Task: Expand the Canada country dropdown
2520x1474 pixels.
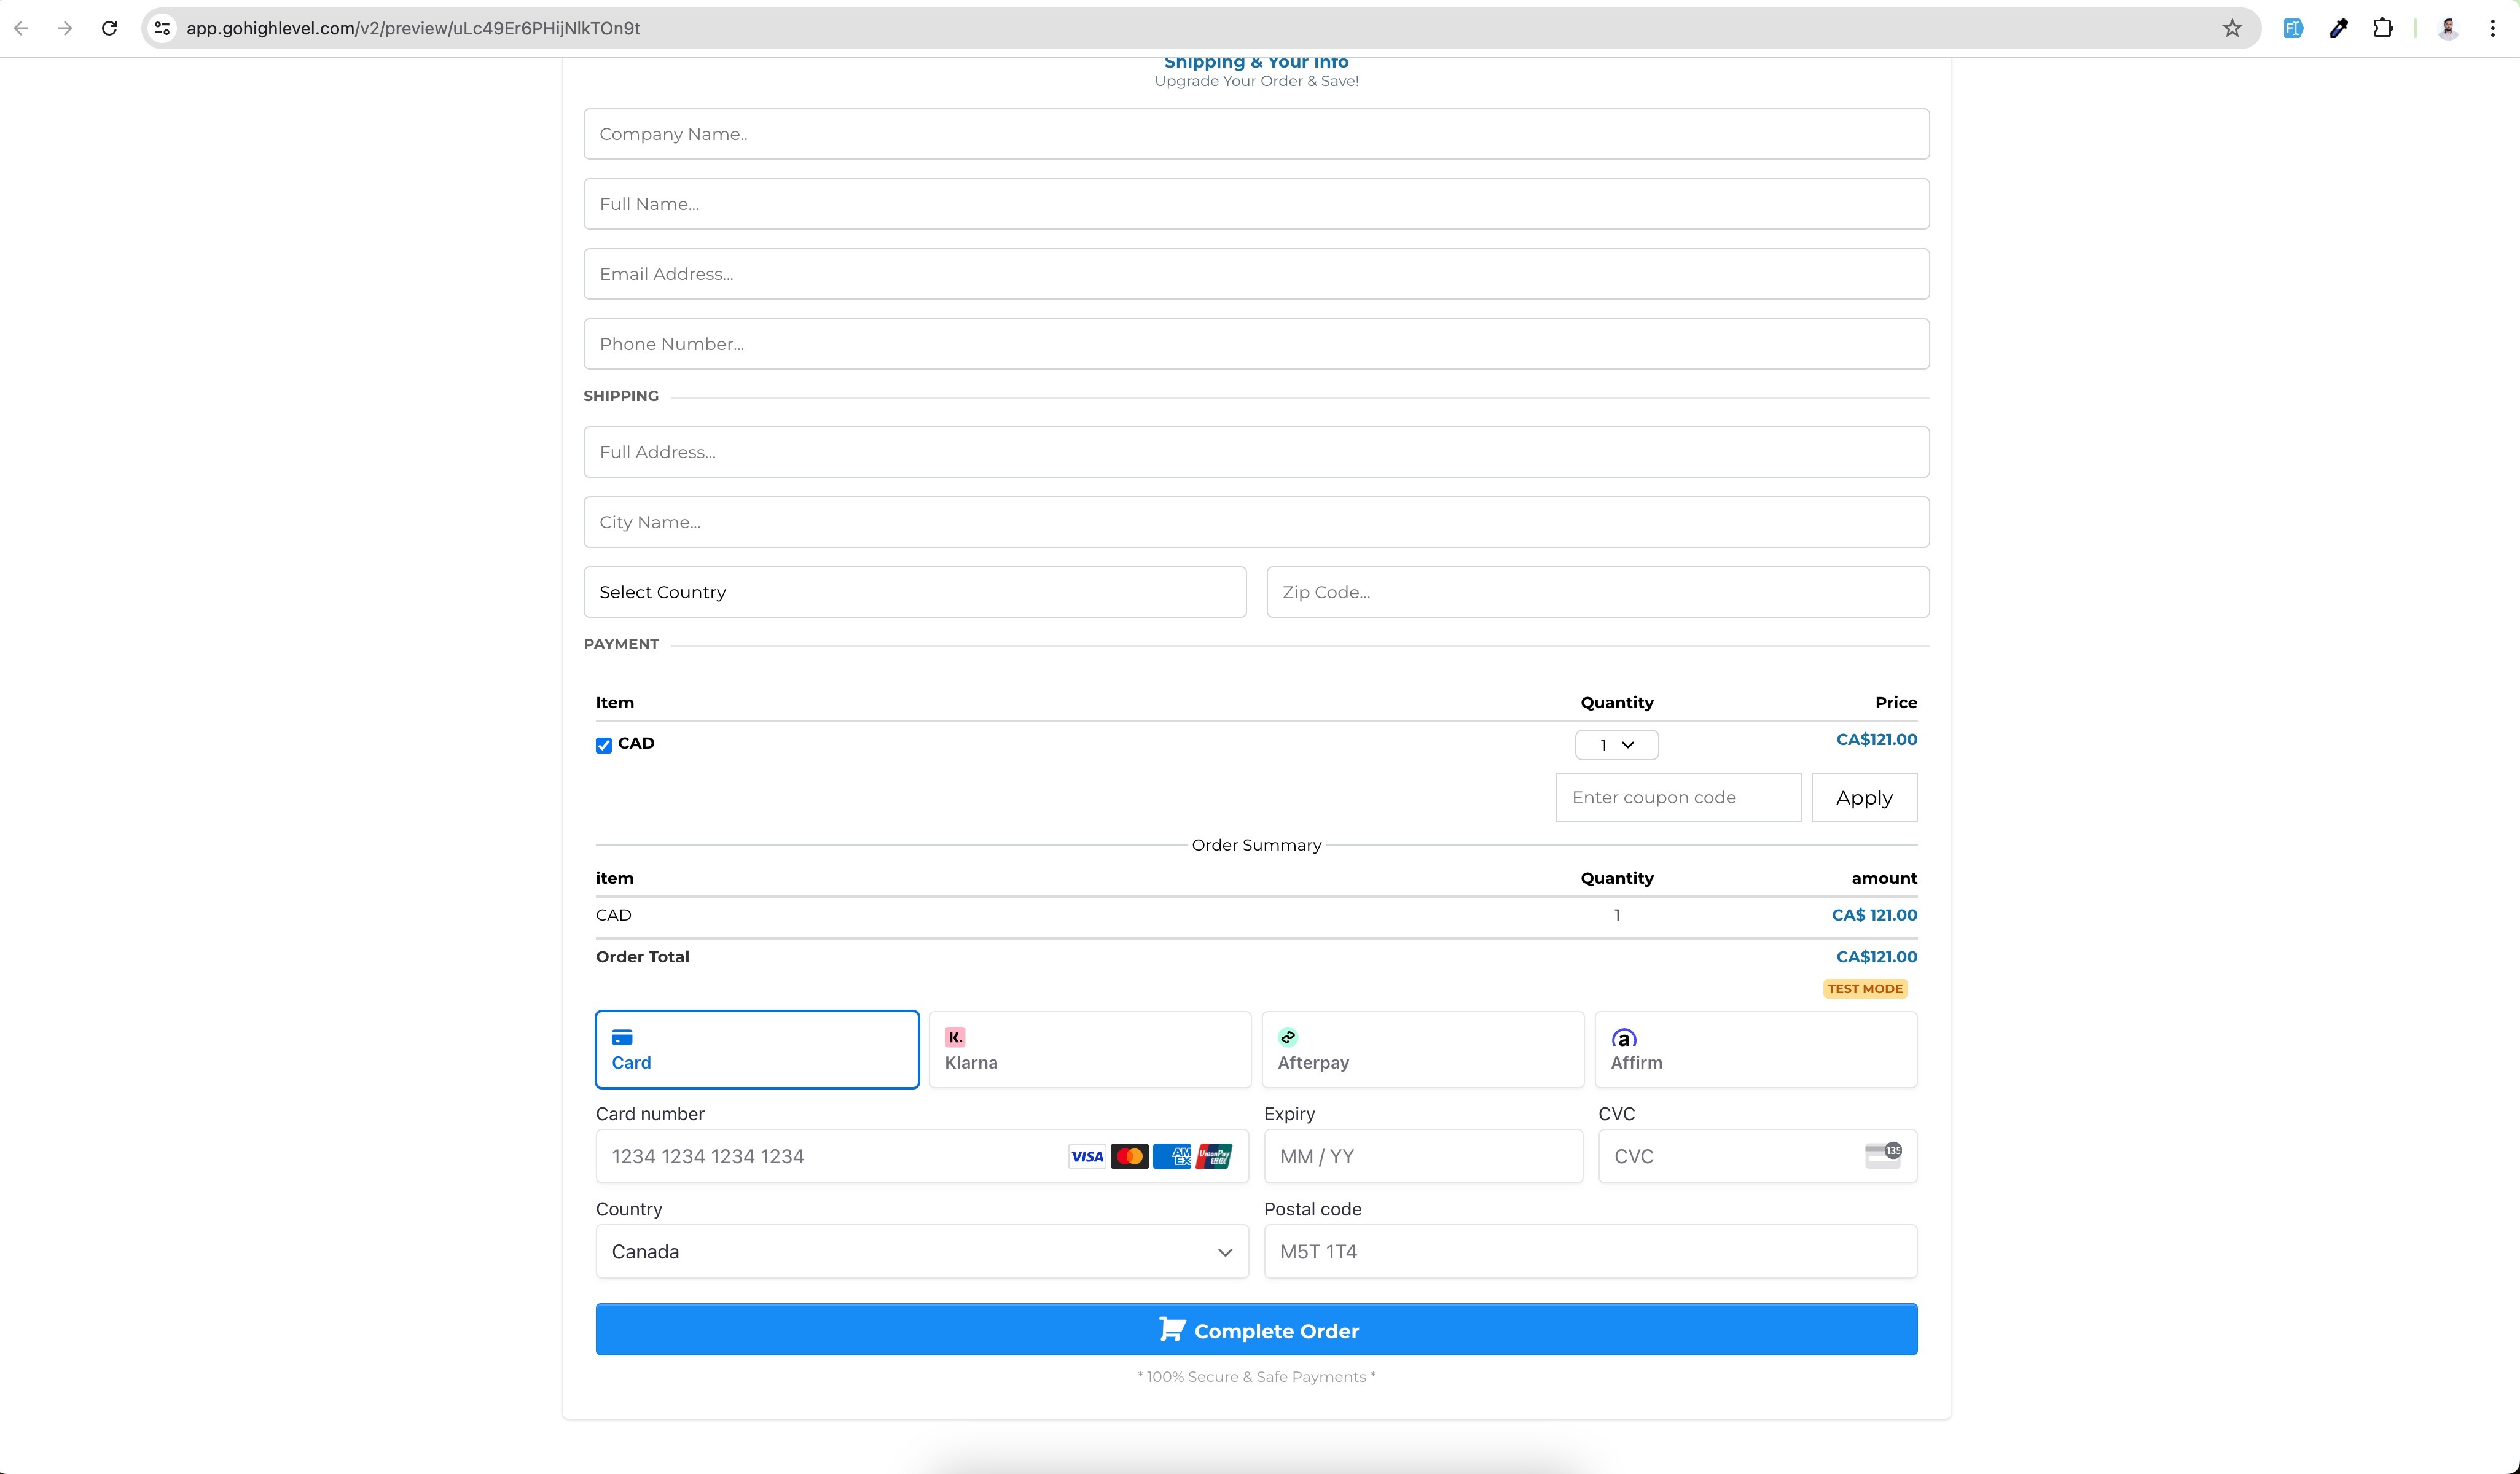Action: pyautogui.click(x=921, y=1251)
